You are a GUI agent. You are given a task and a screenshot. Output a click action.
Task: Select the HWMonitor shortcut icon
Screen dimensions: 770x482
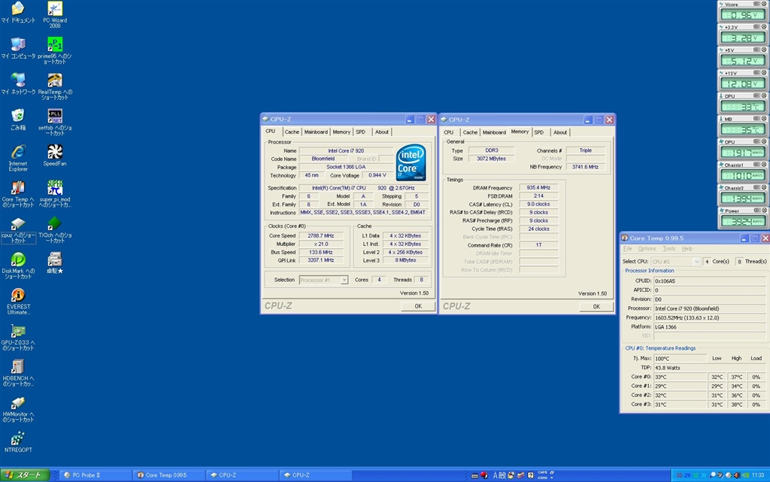(18, 403)
